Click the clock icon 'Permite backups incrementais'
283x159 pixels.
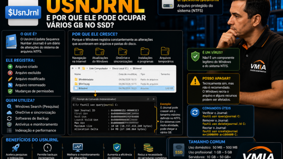click(x=48, y=148)
